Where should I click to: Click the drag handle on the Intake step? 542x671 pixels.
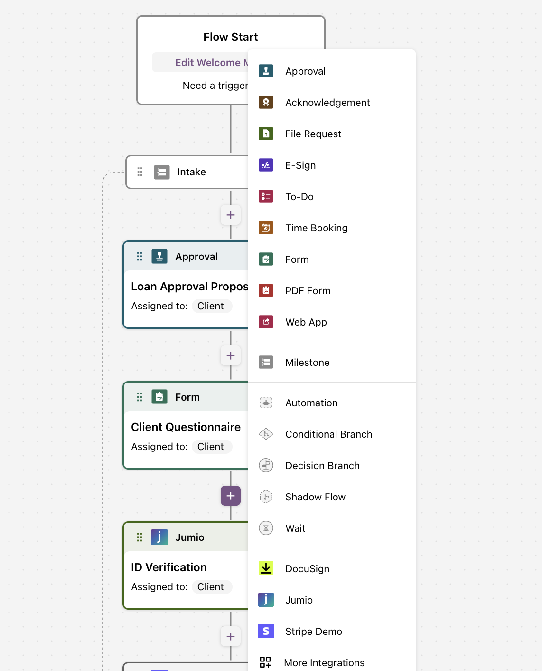140,172
